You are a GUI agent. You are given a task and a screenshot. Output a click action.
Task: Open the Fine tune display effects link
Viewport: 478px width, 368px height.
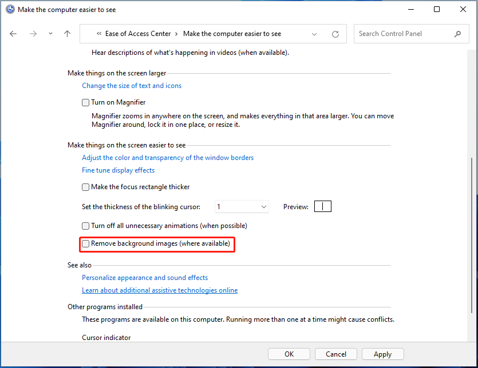coord(118,170)
